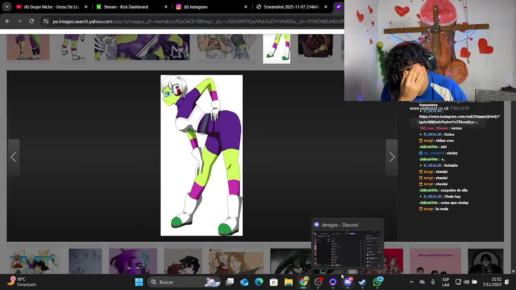Click tertgt's message 'la rmda'
The width and height of the screenshot is (516, 290).
pyautogui.click(x=442, y=209)
